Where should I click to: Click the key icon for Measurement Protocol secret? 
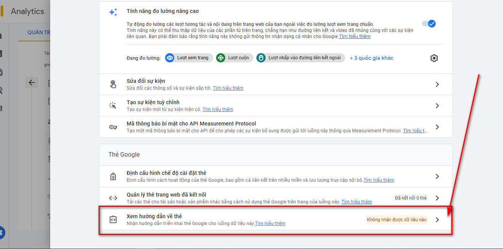point(113,127)
